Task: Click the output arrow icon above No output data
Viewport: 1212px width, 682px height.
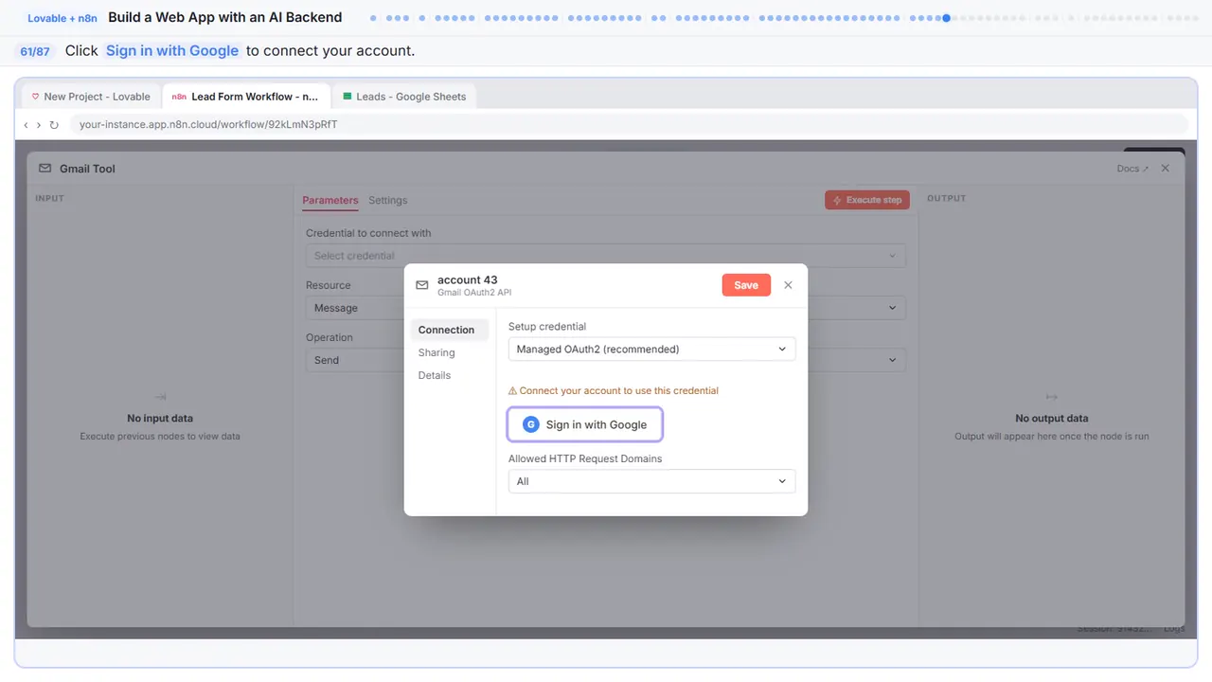Action: click(1051, 397)
